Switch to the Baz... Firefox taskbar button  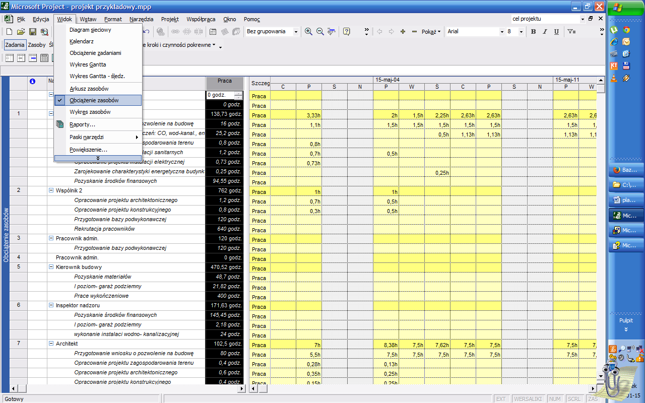click(x=626, y=170)
